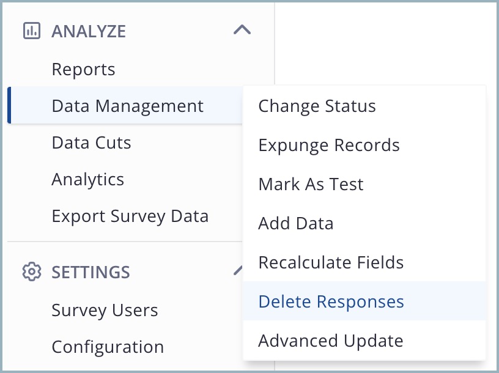This screenshot has height=373, width=499.
Task: Open the Analytics page
Action: (x=87, y=179)
